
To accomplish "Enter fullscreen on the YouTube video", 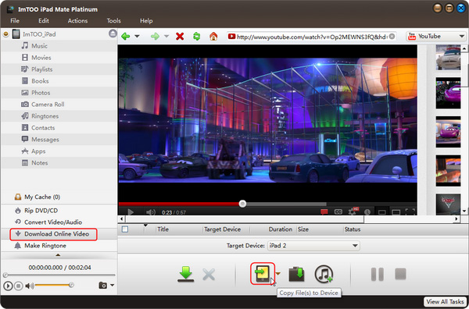I will pyautogui.click(x=410, y=211).
